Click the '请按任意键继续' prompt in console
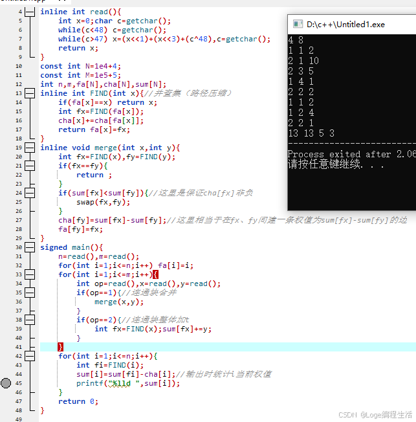Screen dimensions: 416x422 click(336, 164)
